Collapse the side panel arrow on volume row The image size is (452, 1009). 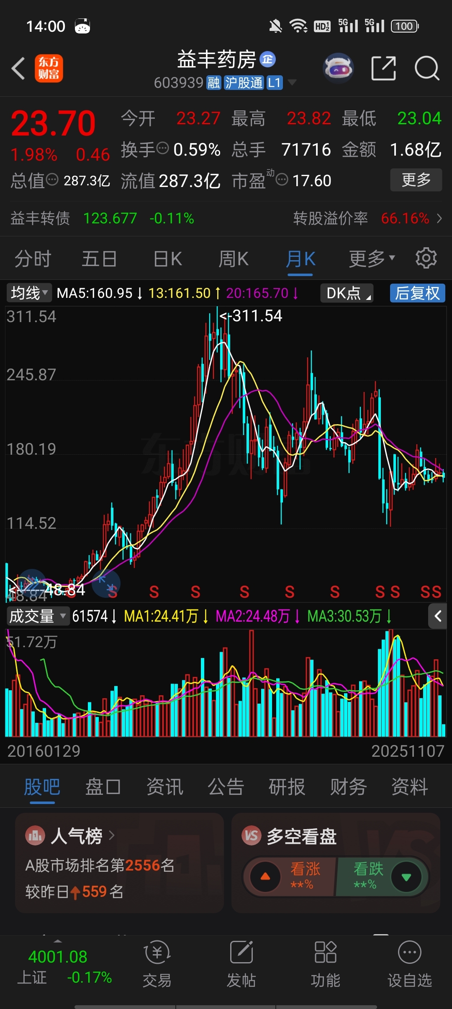coord(438,616)
